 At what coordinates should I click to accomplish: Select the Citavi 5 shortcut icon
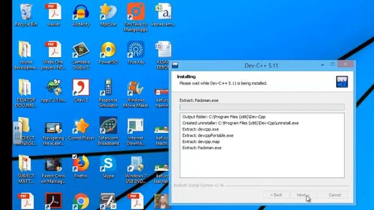[x=81, y=90]
